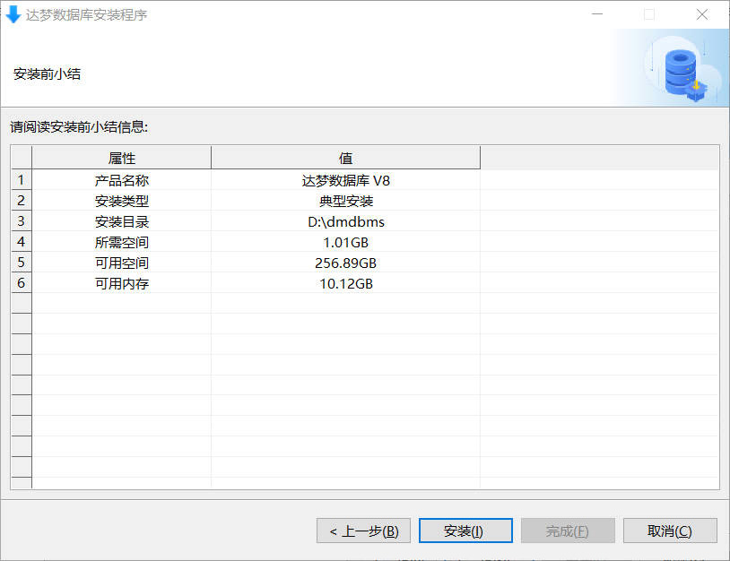The image size is (730, 561).
Task: Click the D:\dmdbms install path cell
Action: click(346, 221)
